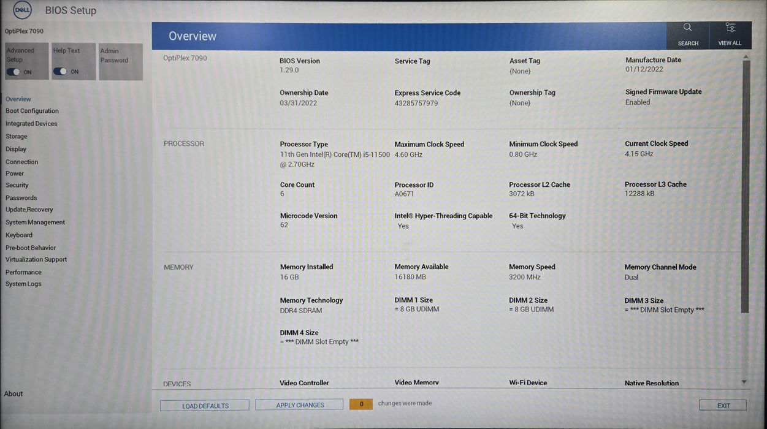Click Maximum Clock Speed 4.60 GHz
The height and width of the screenshot is (429, 767).
[x=409, y=154]
